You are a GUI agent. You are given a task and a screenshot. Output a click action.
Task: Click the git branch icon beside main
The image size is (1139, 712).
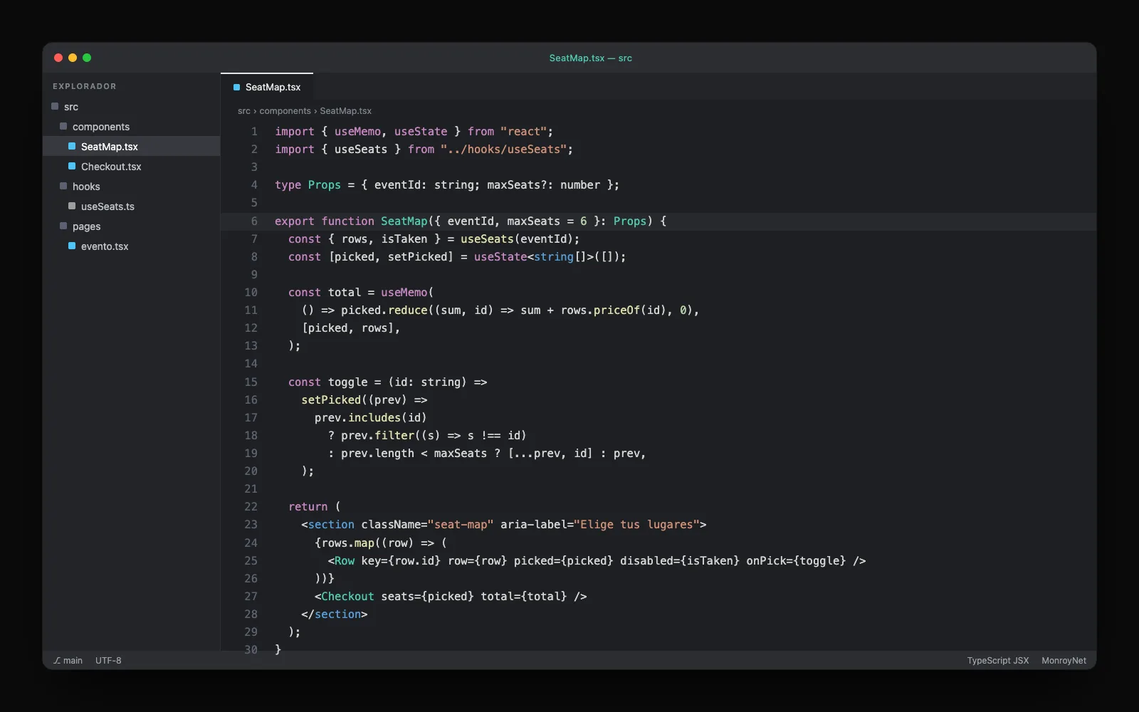(x=57, y=661)
